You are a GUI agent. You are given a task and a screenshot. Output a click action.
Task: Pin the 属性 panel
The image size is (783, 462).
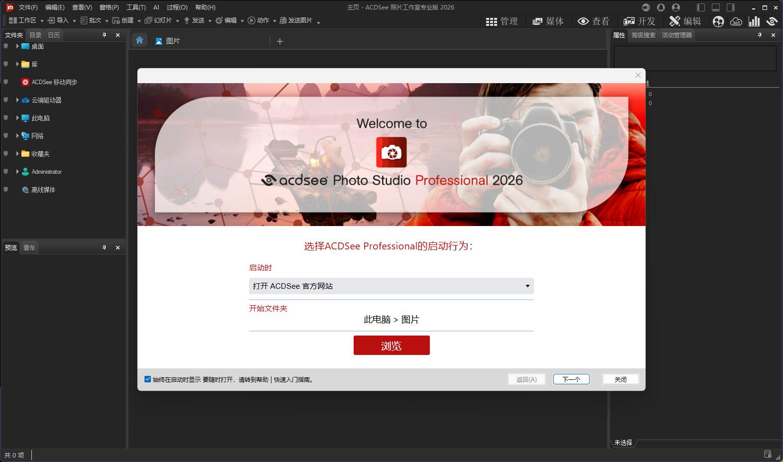pos(760,35)
